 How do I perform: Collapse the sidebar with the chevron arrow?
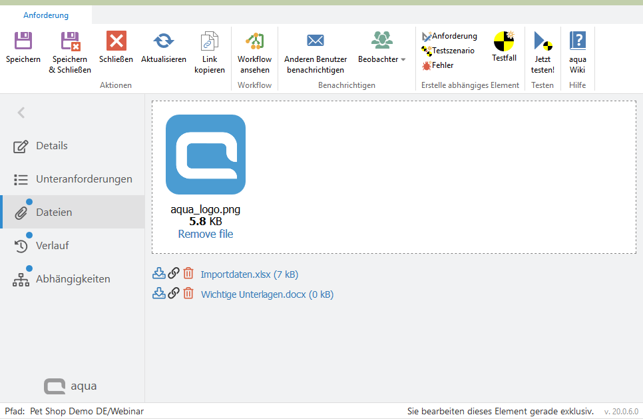point(21,113)
